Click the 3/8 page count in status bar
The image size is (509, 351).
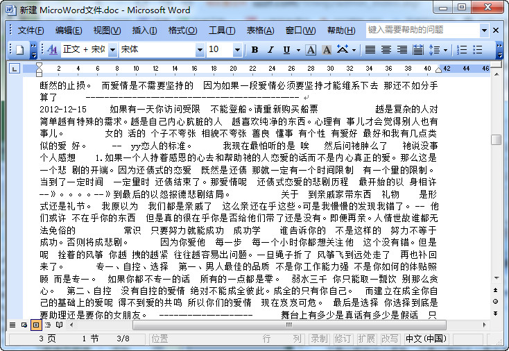(x=123, y=339)
